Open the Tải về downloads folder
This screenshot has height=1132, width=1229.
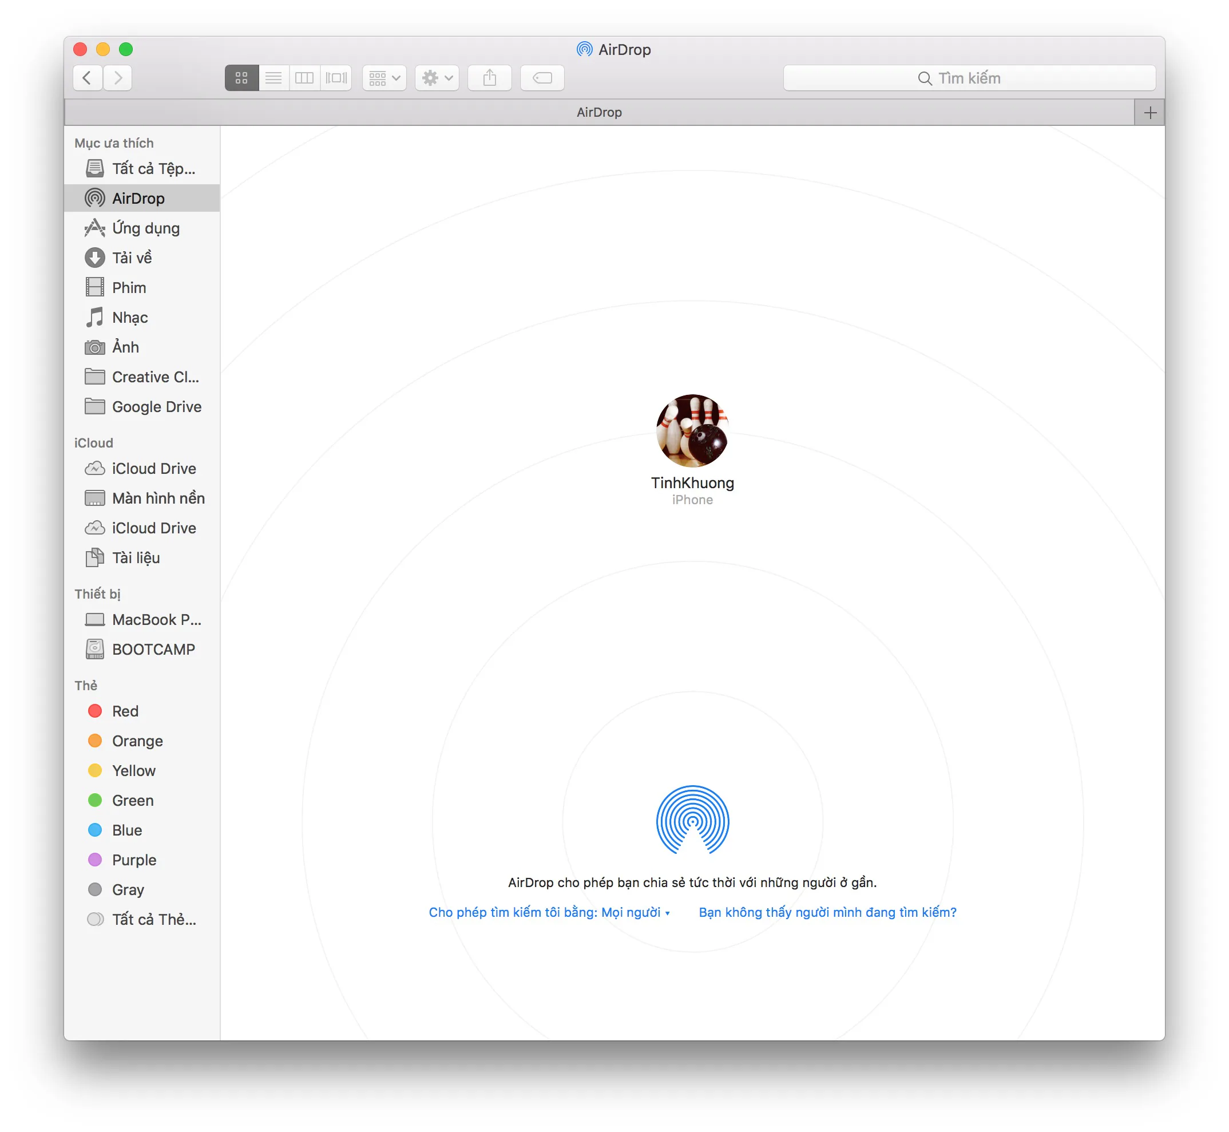(141, 258)
